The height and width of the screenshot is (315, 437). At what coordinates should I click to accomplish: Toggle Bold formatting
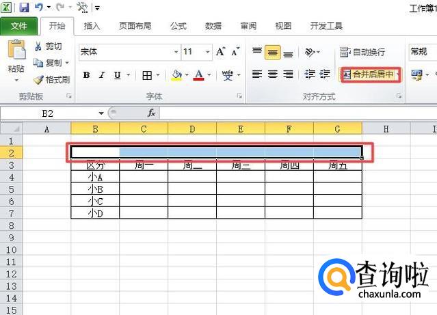pos(86,75)
